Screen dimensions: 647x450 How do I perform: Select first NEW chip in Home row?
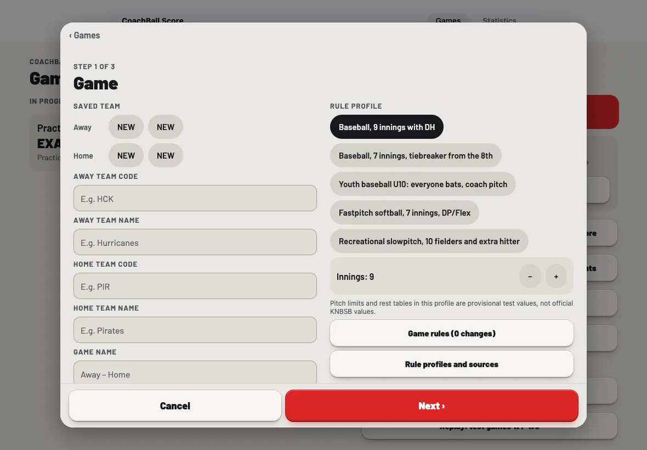tap(126, 156)
